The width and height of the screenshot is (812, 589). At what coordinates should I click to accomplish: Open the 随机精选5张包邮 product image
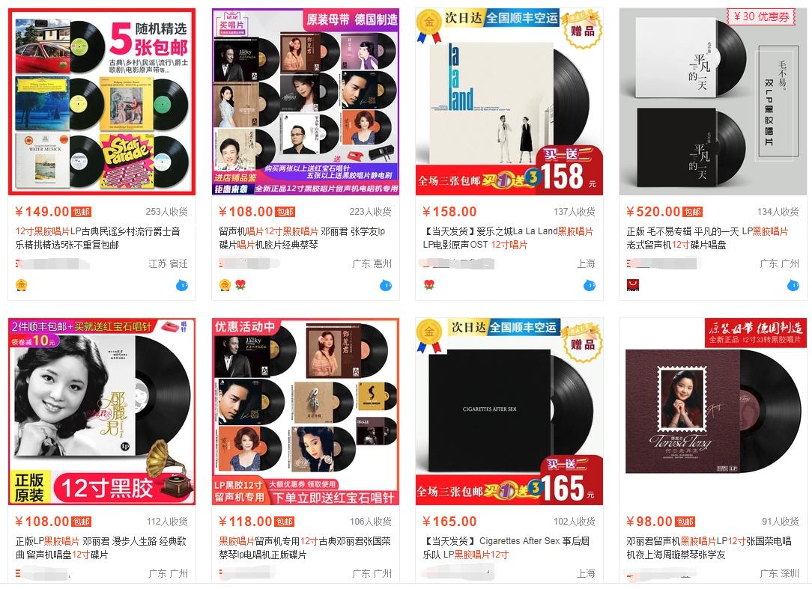coord(102,102)
